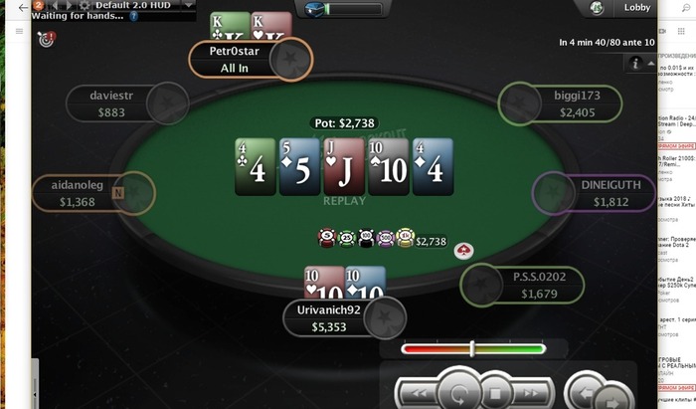Click the replay speed slider handle
The width and height of the screenshot is (696, 409).
(x=472, y=349)
